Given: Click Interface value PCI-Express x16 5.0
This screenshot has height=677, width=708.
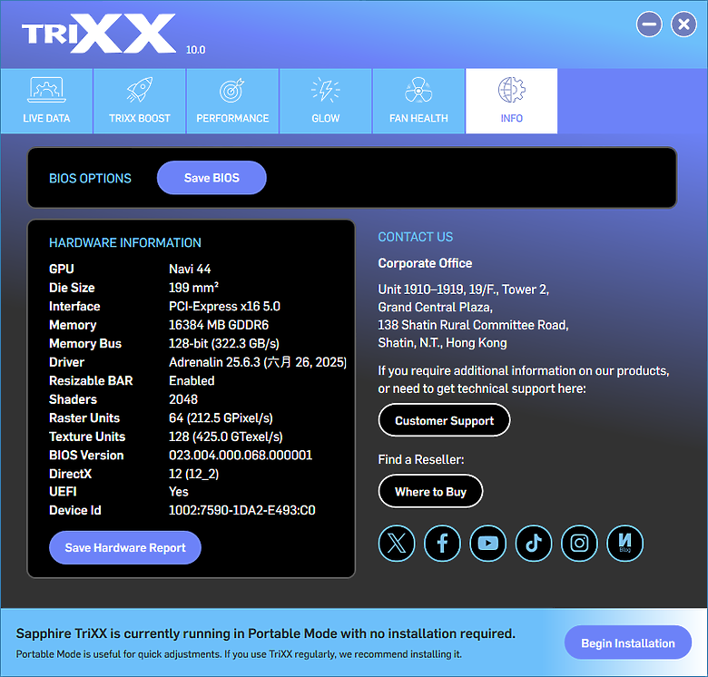Looking at the screenshot, I should tap(224, 307).
